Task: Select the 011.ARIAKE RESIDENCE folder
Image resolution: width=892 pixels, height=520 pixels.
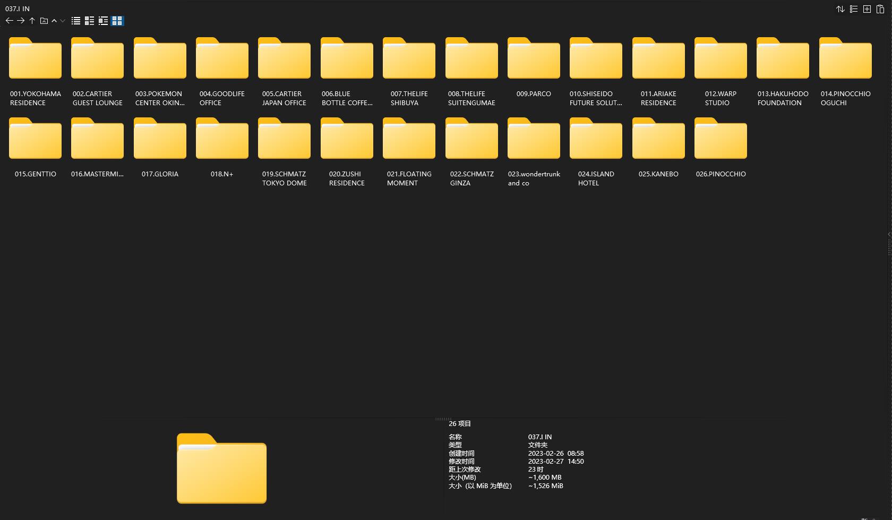Action: [x=658, y=72]
